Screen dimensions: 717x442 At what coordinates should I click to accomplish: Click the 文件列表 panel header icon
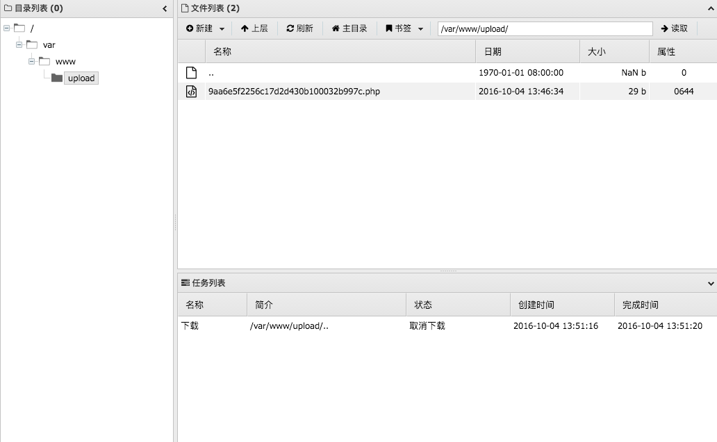tap(184, 8)
